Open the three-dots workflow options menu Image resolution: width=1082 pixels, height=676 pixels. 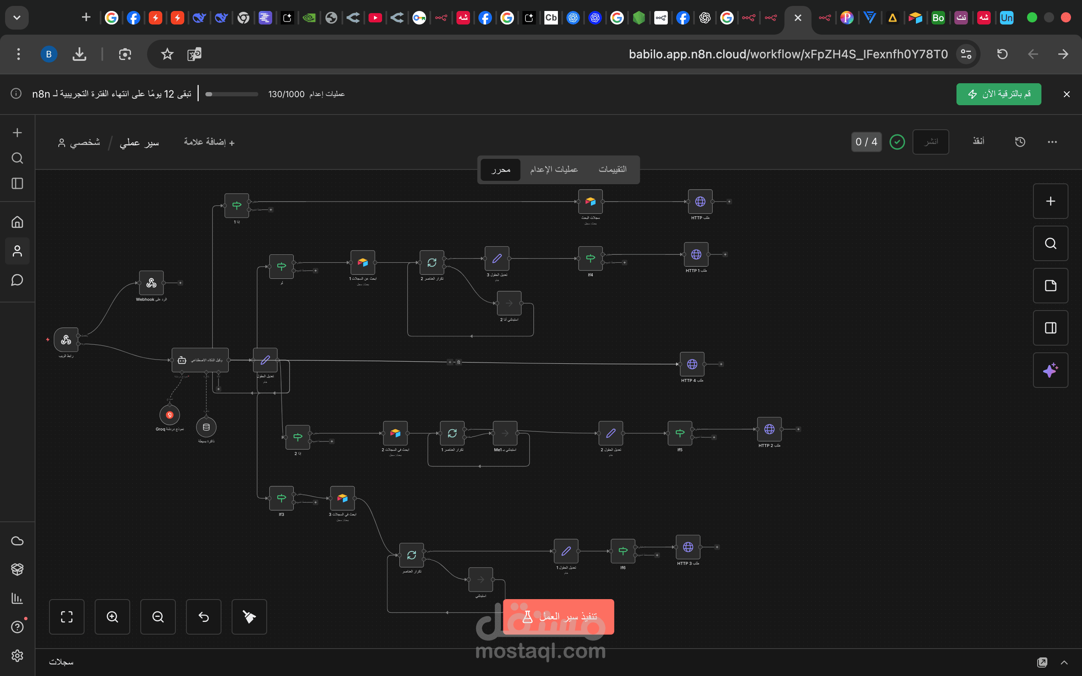[1052, 142]
